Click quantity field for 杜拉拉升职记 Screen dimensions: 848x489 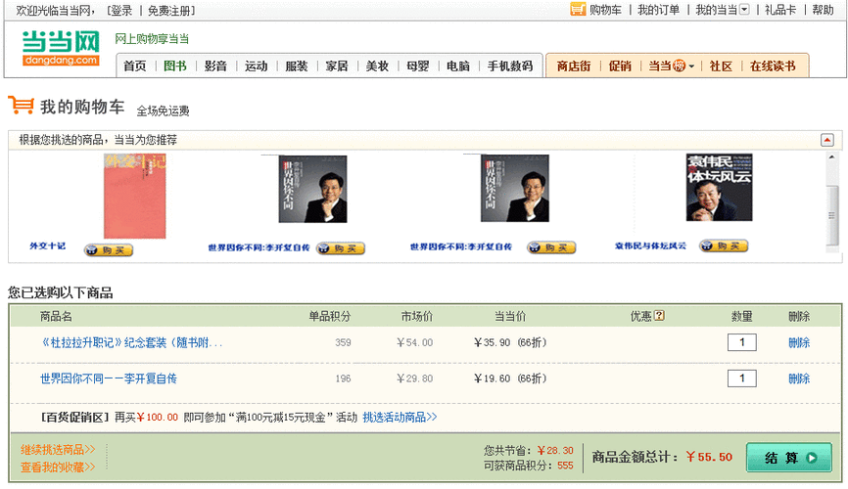(x=741, y=342)
